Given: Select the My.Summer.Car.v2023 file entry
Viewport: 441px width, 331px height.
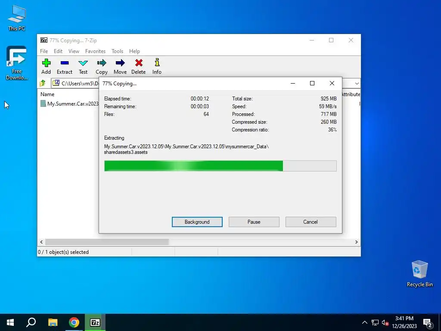Looking at the screenshot, I should pyautogui.click(x=70, y=103).
